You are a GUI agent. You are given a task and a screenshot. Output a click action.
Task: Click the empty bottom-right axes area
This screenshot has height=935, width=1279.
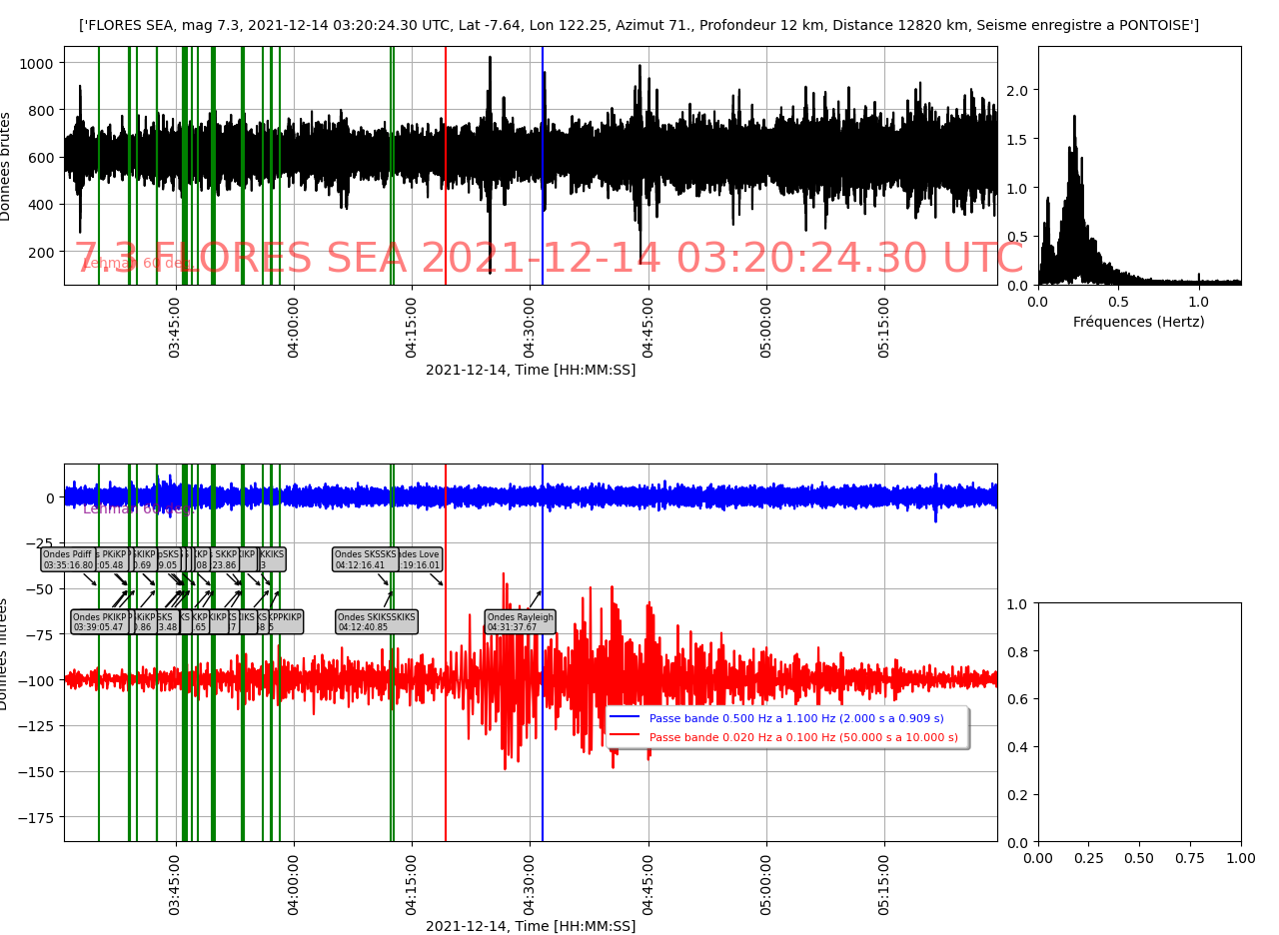(1139, 722)
